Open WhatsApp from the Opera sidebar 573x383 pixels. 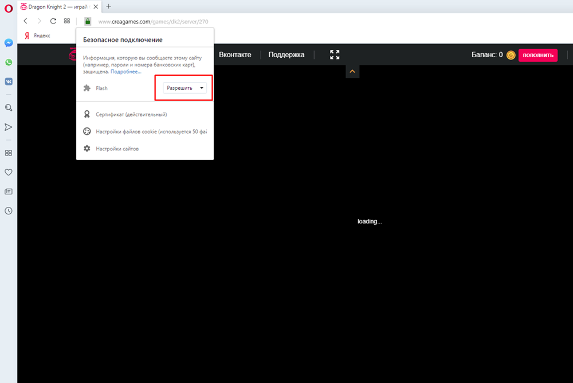(x=9, y=62)
